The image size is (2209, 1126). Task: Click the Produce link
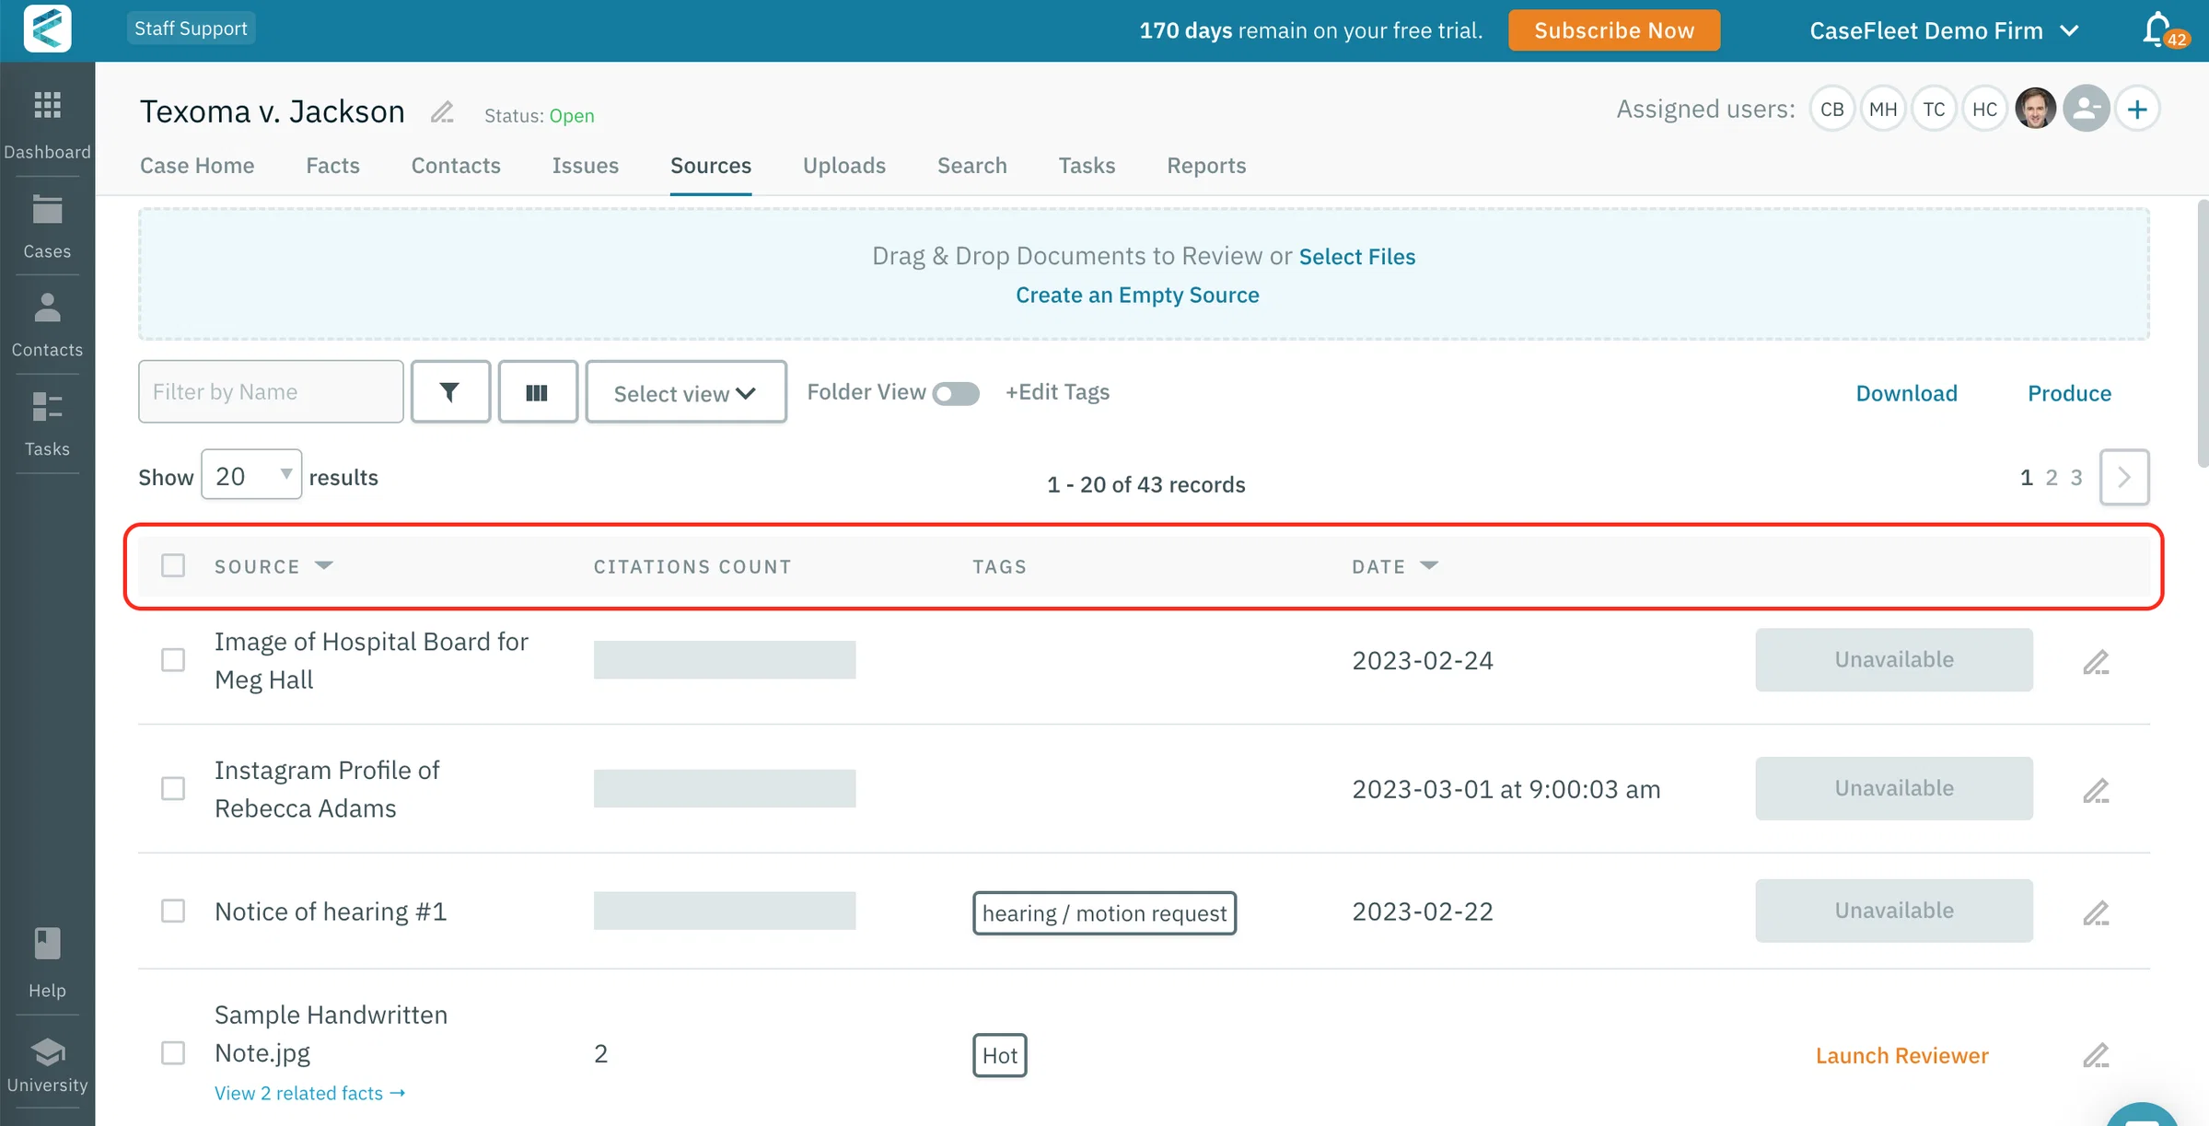point(2069,393)
